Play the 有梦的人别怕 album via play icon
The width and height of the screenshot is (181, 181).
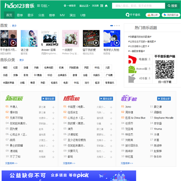point(117,43)
